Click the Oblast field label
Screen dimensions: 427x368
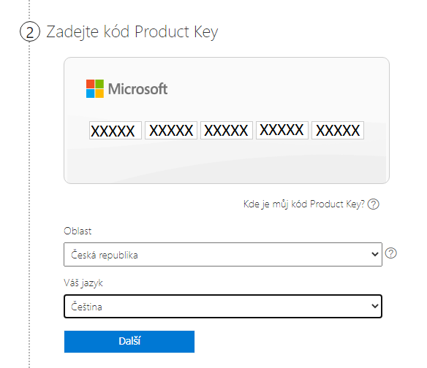pos(78,231)
